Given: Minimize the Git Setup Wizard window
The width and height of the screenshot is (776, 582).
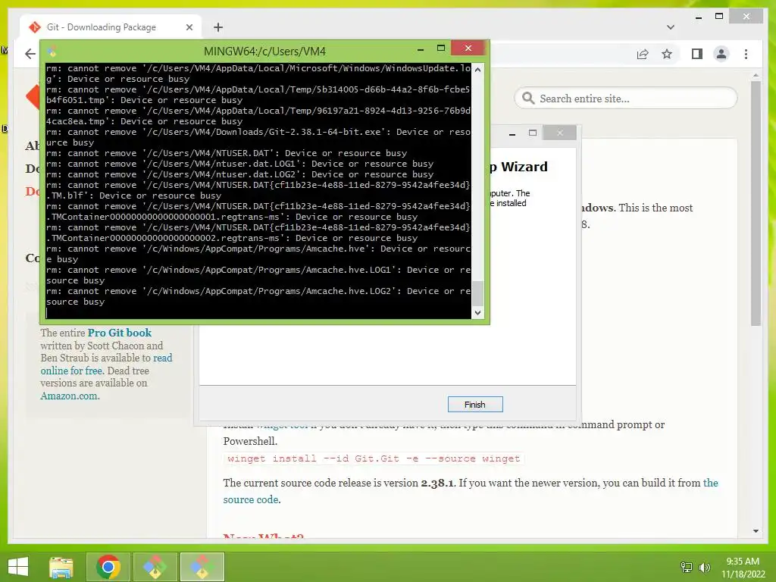Looking at the screenshot, I should coord(512,133).
